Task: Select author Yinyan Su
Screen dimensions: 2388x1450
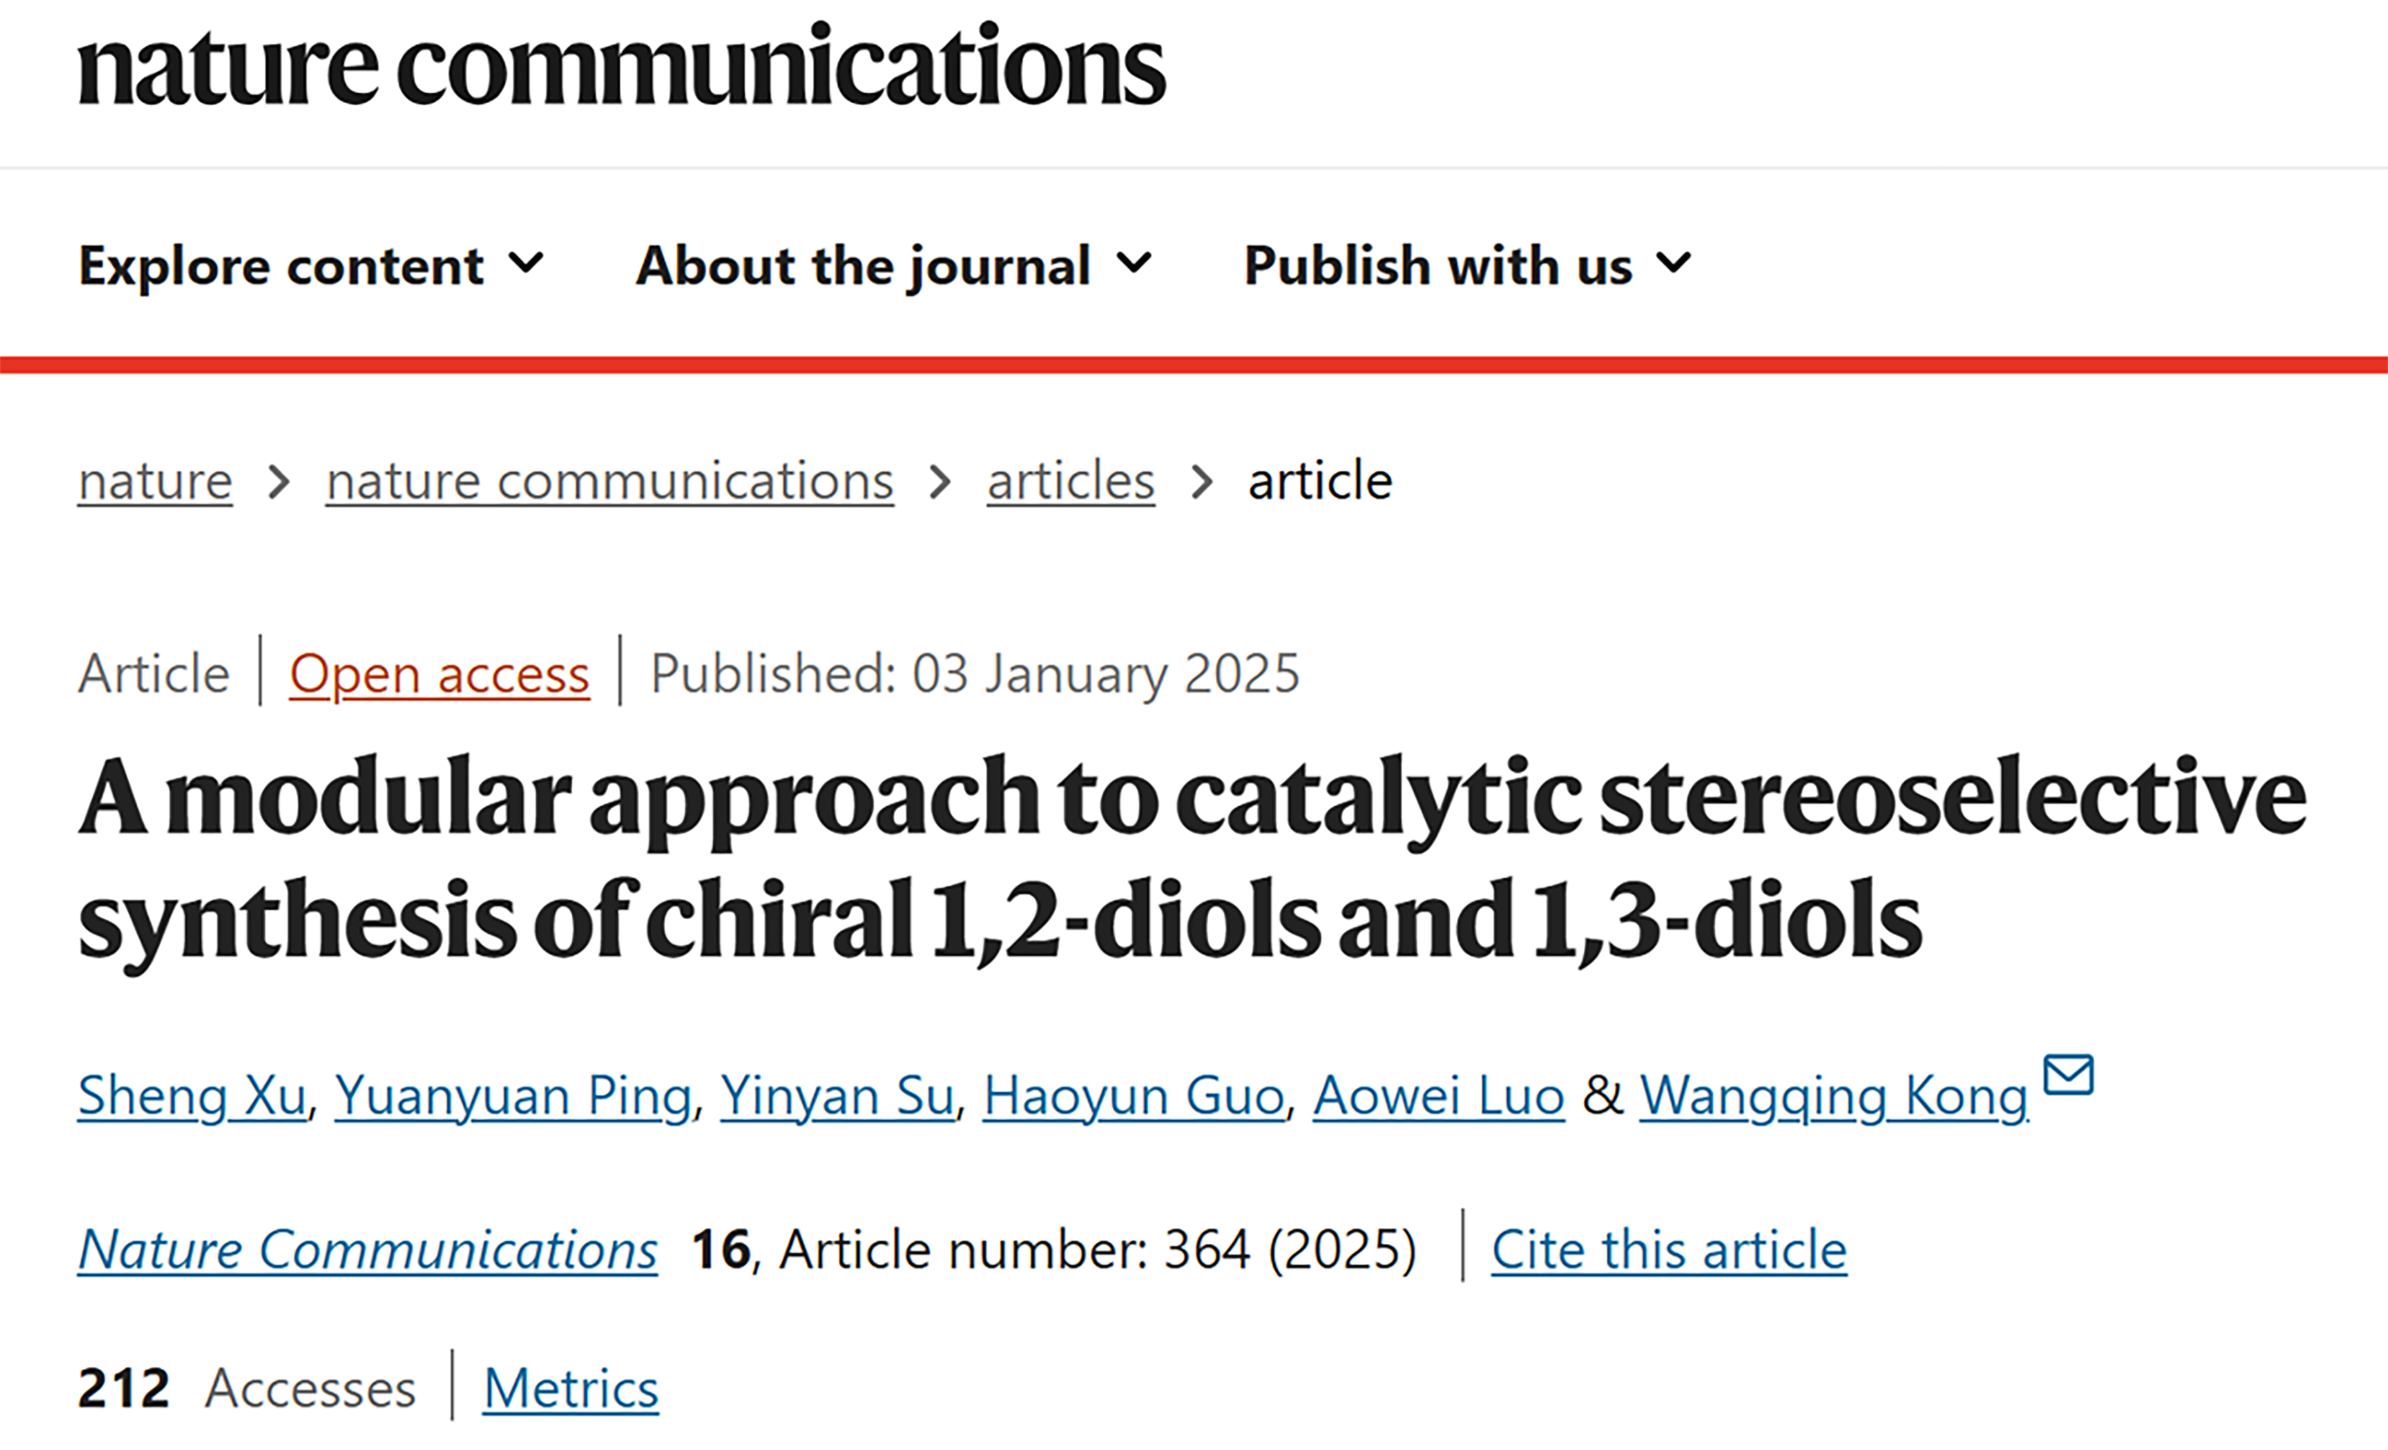Action: (838, 1096)
